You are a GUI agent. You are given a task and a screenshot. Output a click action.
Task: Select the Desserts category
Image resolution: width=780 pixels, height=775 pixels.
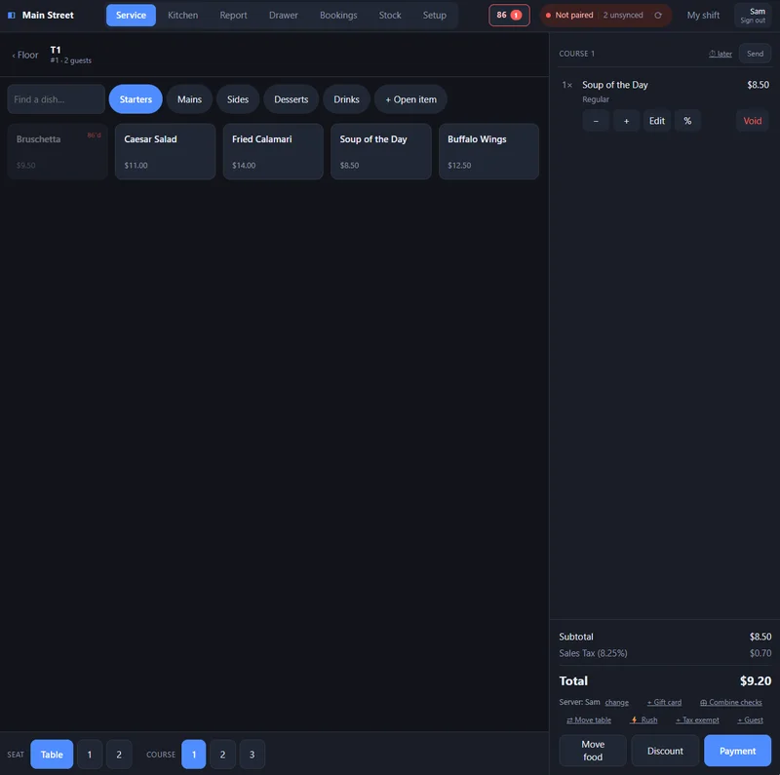pos(291,99)
